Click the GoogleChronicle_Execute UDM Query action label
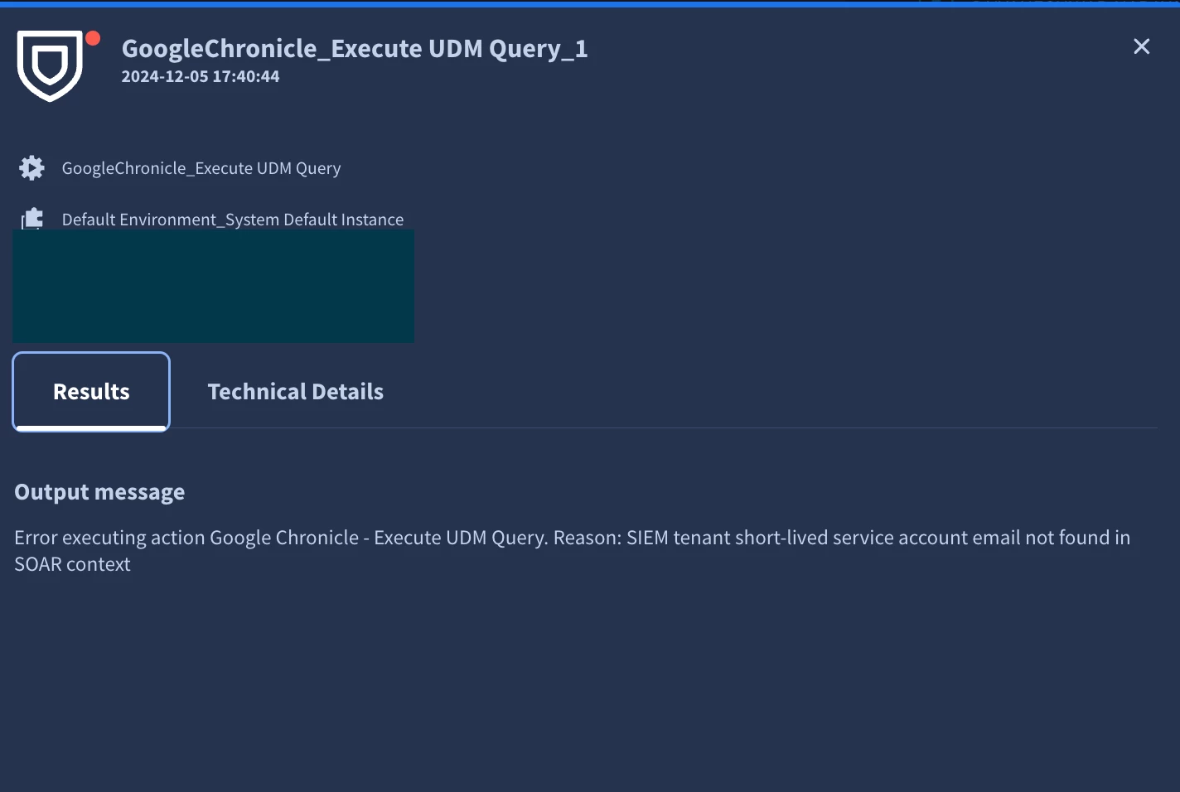The width and height of the screenshot is (1180, 792). tap(201, 168)
